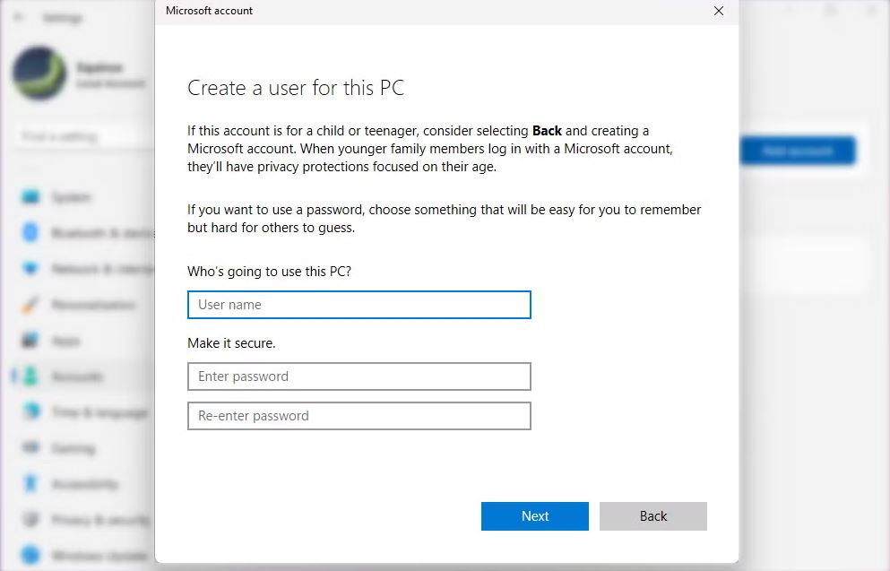
Task: Click the Settings search box
Action: tap(84, 136)
